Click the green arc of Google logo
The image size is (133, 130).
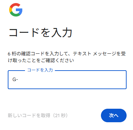16,15
